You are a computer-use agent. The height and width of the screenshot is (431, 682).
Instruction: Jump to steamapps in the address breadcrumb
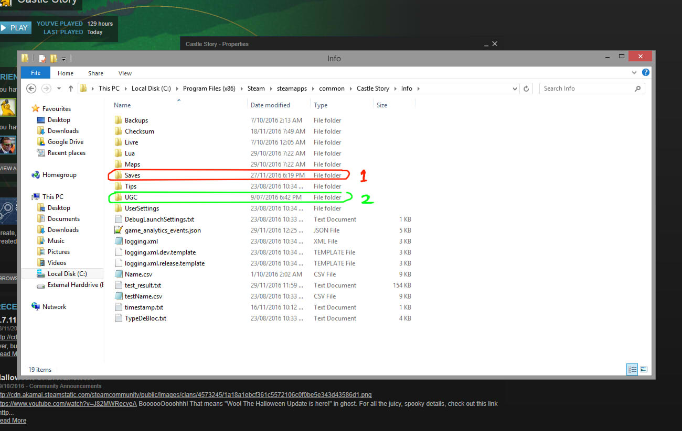coord(292,89)
